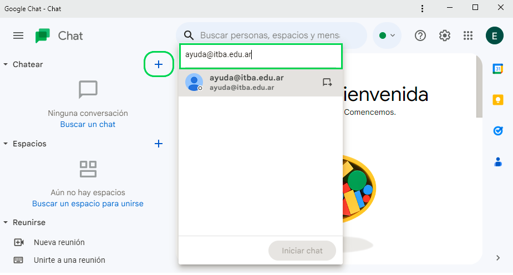Collapse the Chatear section

point(6,64)
